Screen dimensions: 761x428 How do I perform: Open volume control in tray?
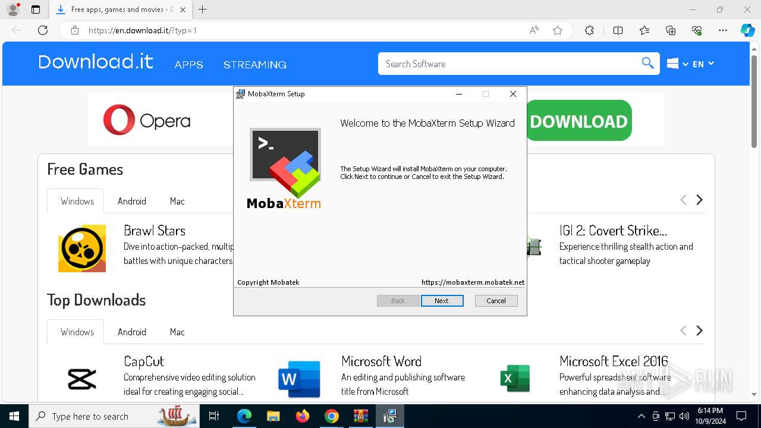tap(684, 416)
